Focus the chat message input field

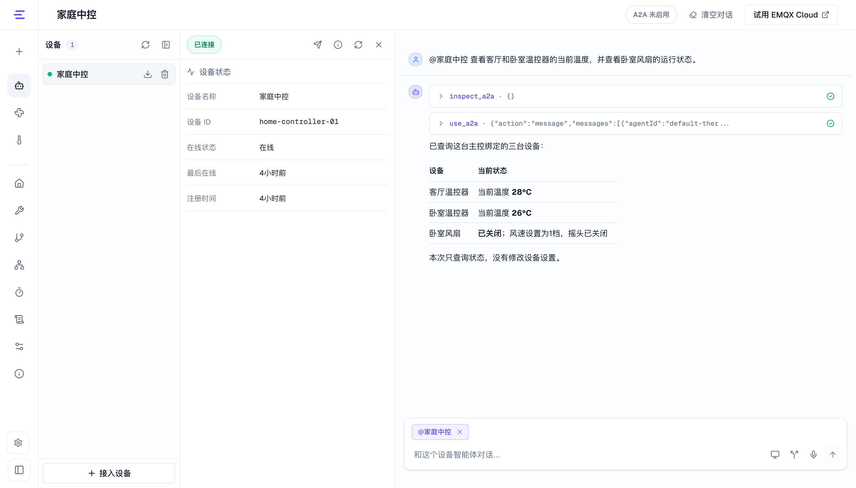click(x=587, y=455)
